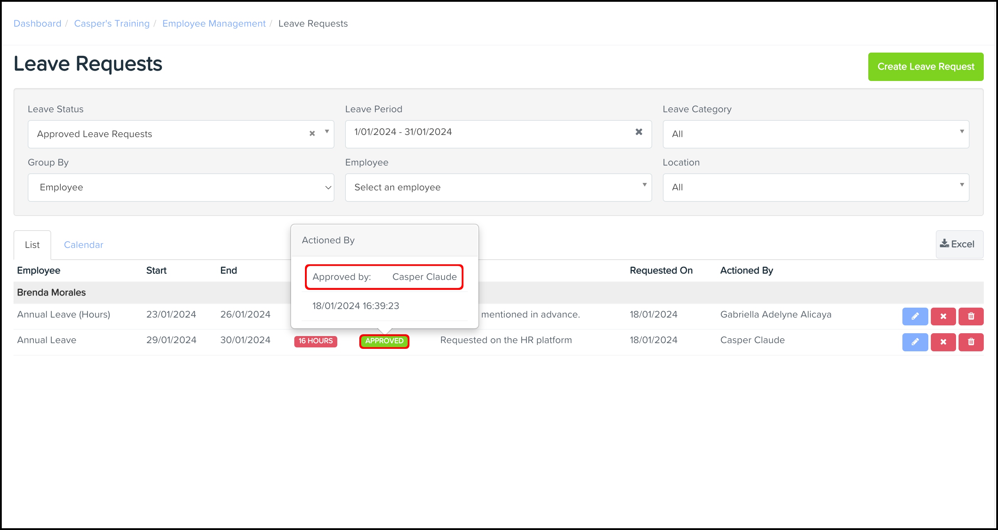Click red X icon on Annual Leave (Hours) row
Screen dimensions: 998x530
coord(943,316)
